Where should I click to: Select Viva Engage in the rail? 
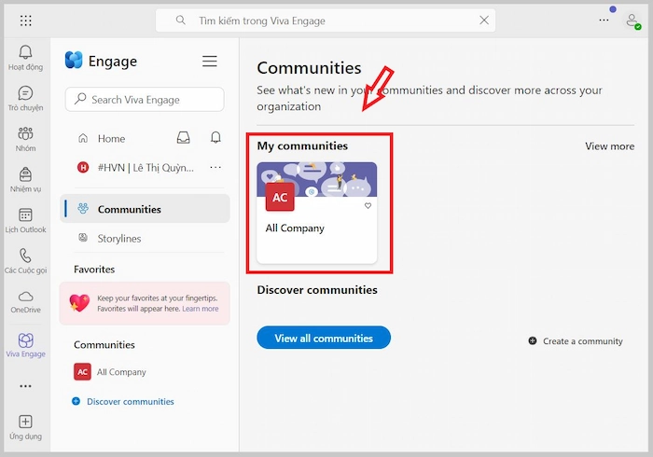pos(25,345)
